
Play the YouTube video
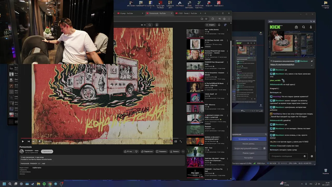[x=23, y=141]
